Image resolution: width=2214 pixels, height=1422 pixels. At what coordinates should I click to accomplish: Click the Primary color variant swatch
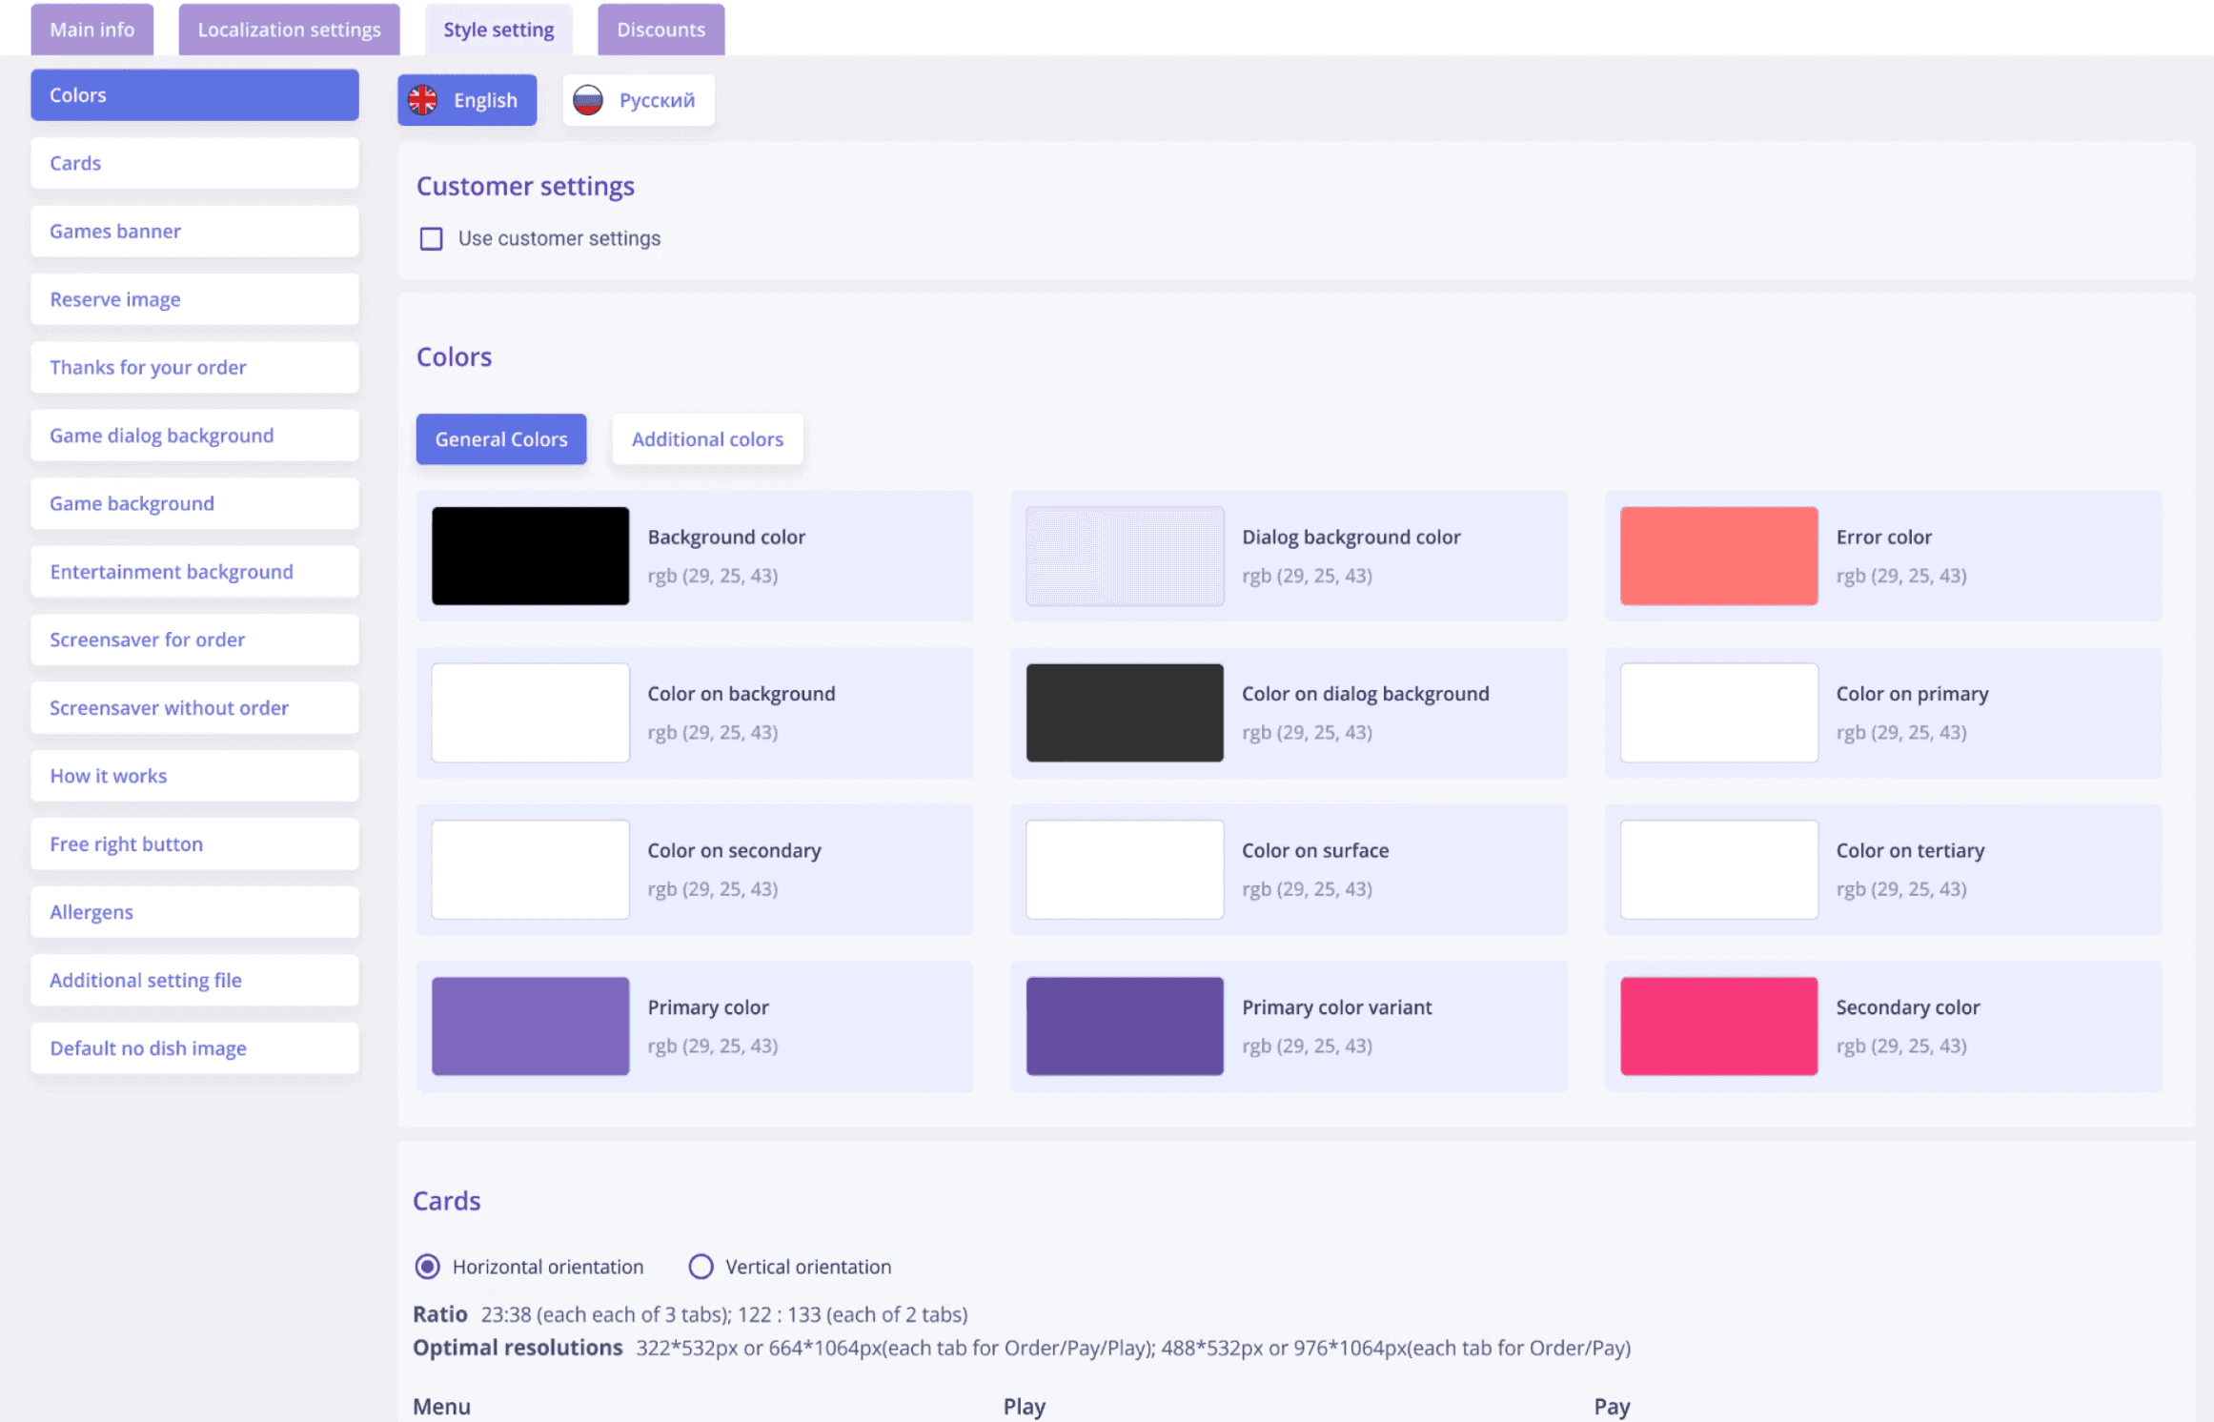point(1125,1026)
